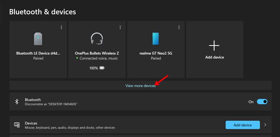This screenshot has height=137, width=280.
Task: Select the OnePlus Bullets Wireless Z card
Action: pos(97,50)
